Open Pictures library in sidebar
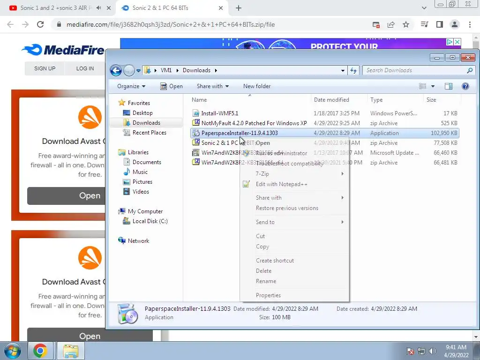Image resolution: width=480 pixels, height=360 pixels. pyautogui.click(x=142, y=182)
